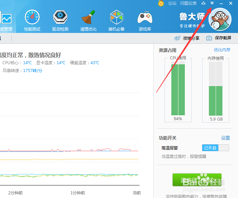Click 微博分享 share text
This screenshot has height=198, width=238.
point(191,38)
